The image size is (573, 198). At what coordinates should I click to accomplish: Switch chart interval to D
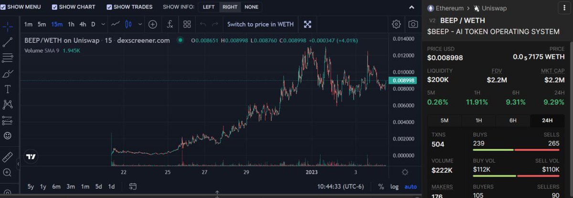click(94, 24)
